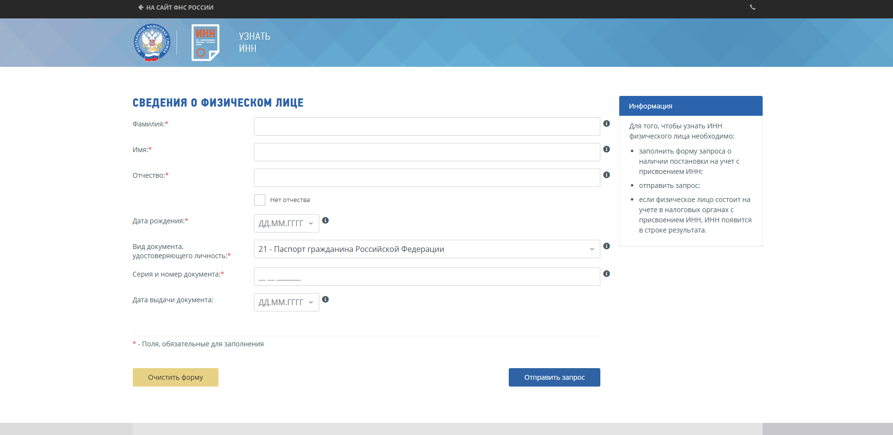The height and width of the screenshot is (435, 893).
Task: Click the 'Фамилия:' field label
Action: point(151,124)
